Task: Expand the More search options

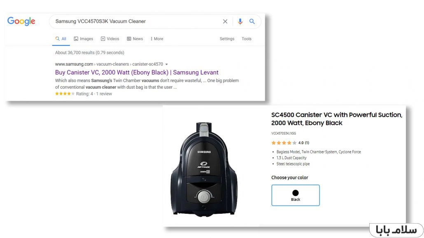Action: tap(157, 39)
